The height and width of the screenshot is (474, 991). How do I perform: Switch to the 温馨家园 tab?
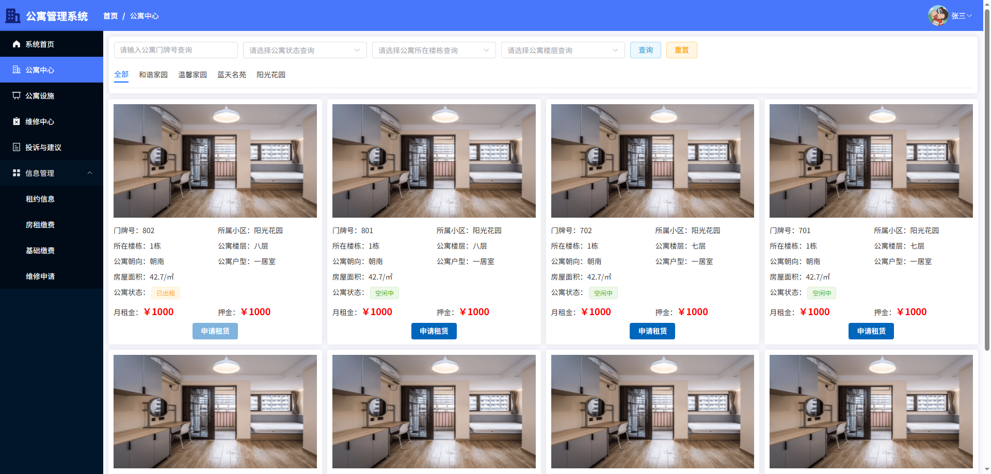pyautogui.click(x=193, y=75)
